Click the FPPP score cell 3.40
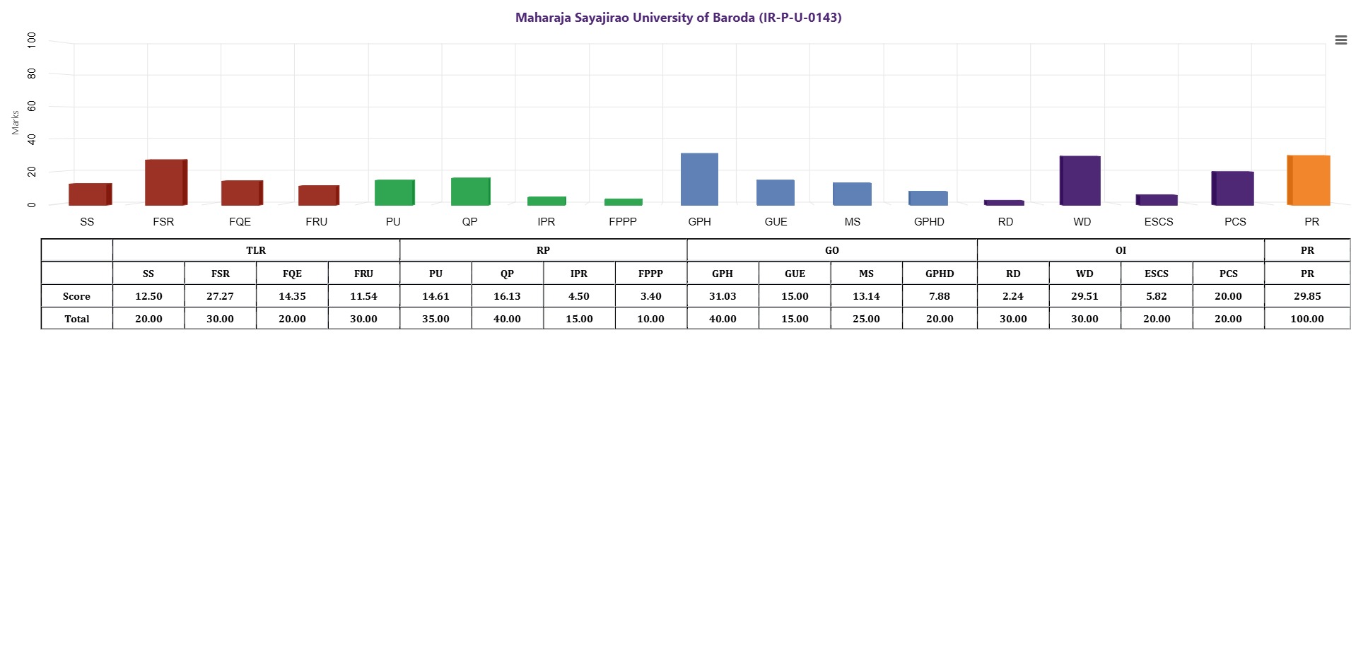This screenshot has height=668, width=1368. [x=650, y=296]
